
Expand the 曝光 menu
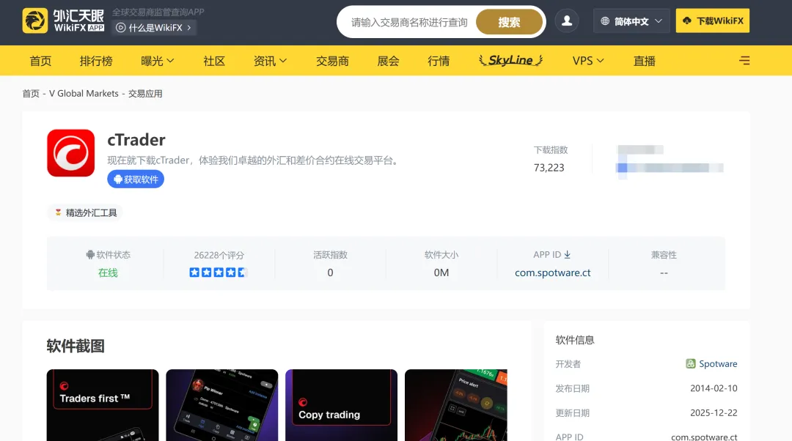157,61
